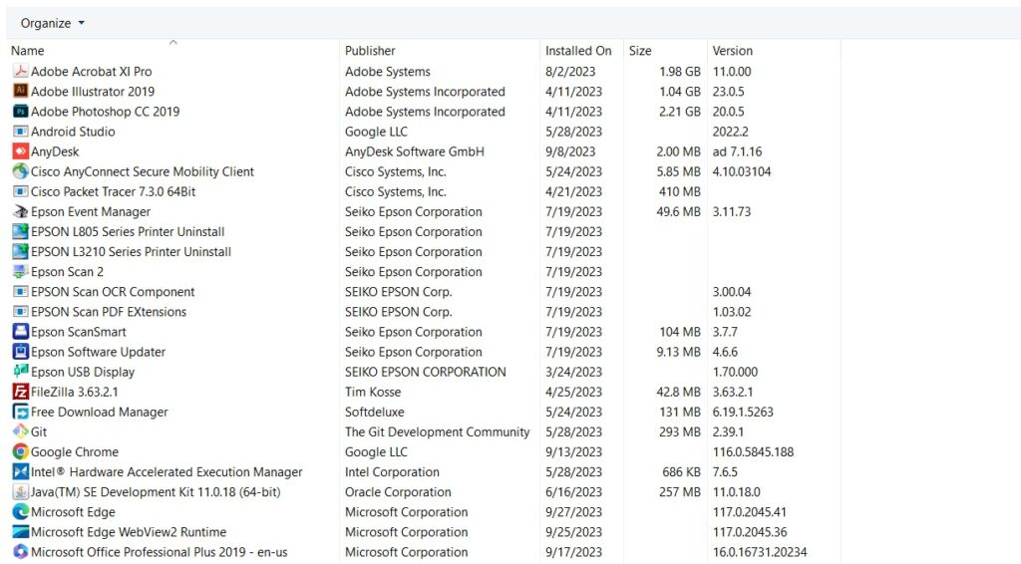Select the Epson Scan 2 name
The width and height of the screenshot is (1021, 564).
(x=67, y=272)
